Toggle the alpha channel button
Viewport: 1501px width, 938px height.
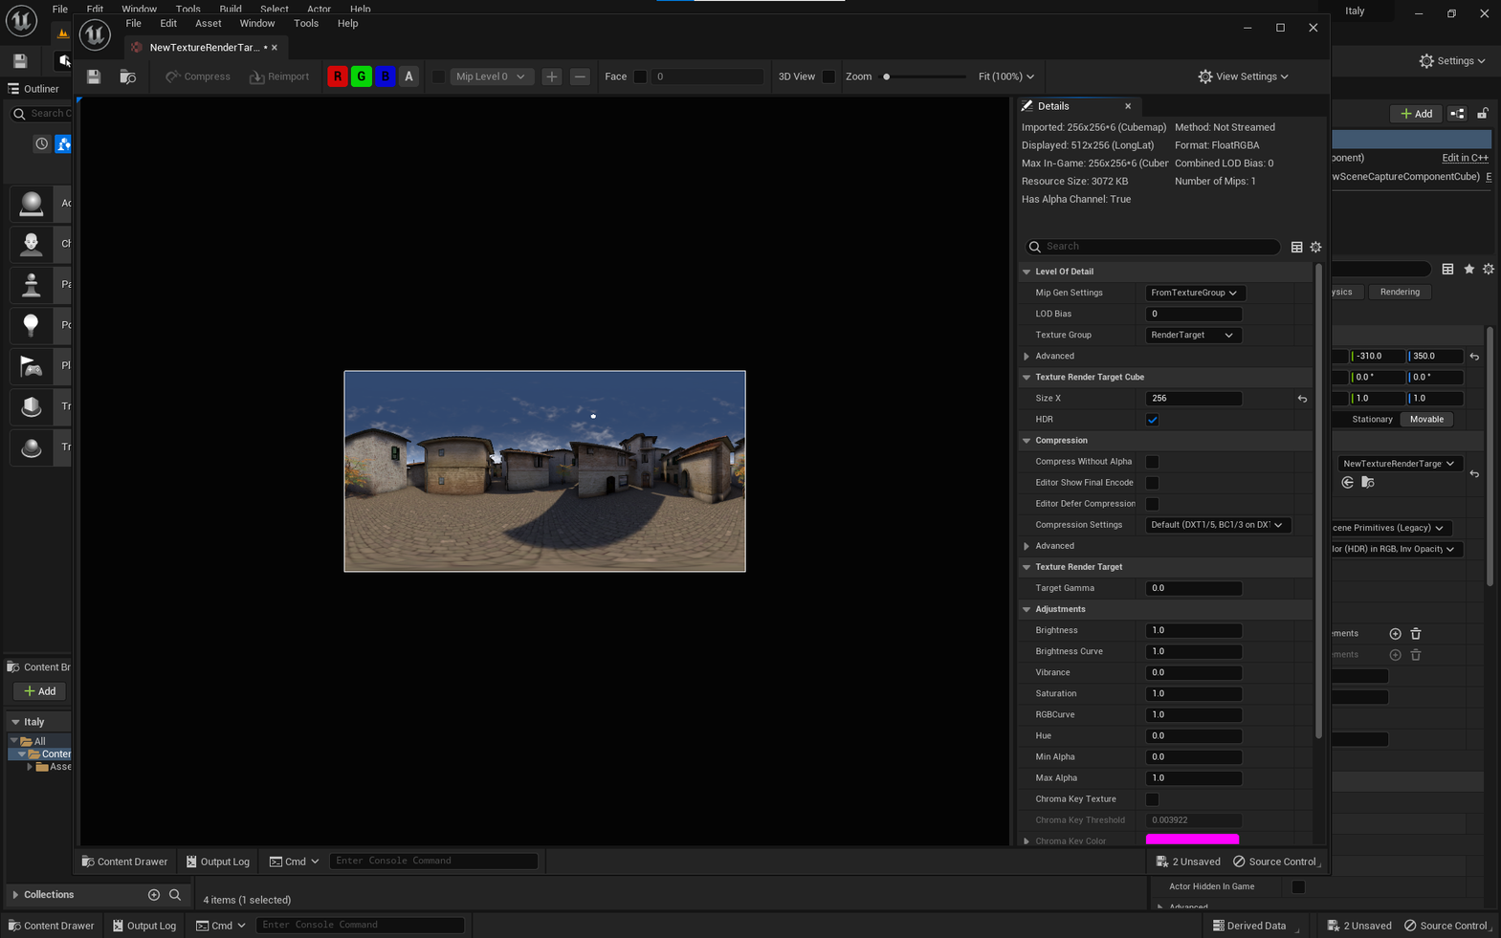(408, 76)
